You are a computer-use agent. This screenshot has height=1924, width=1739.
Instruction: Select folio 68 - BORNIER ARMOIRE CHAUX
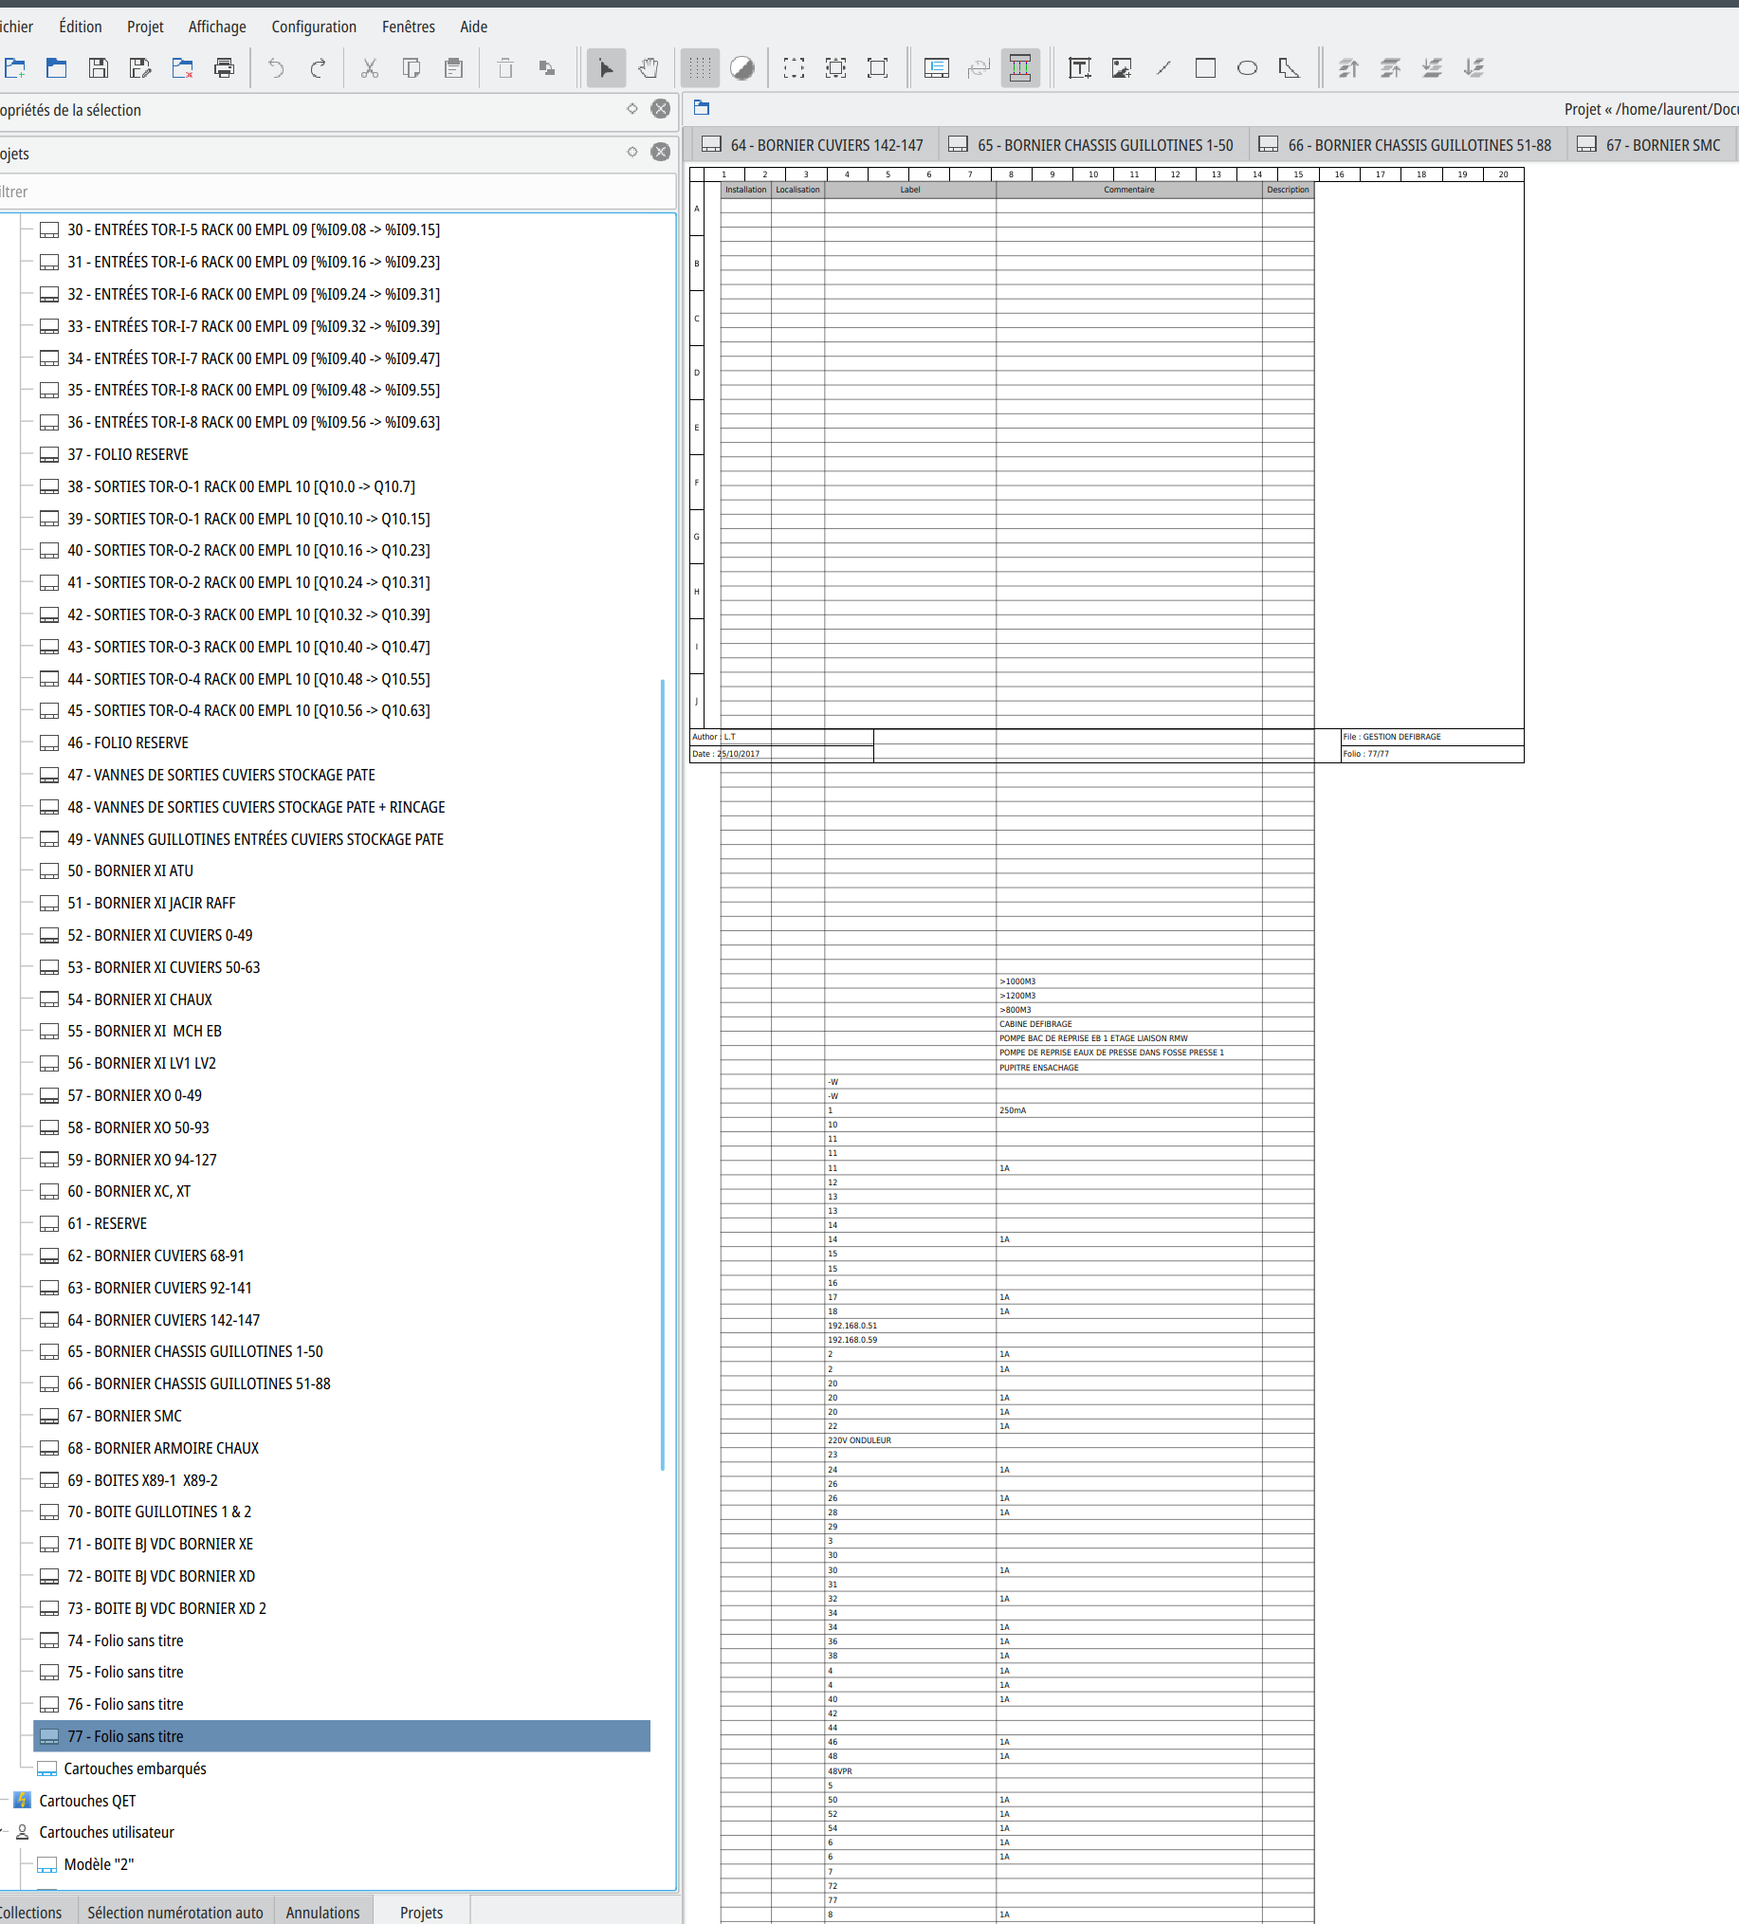[x=163, y=1448]
